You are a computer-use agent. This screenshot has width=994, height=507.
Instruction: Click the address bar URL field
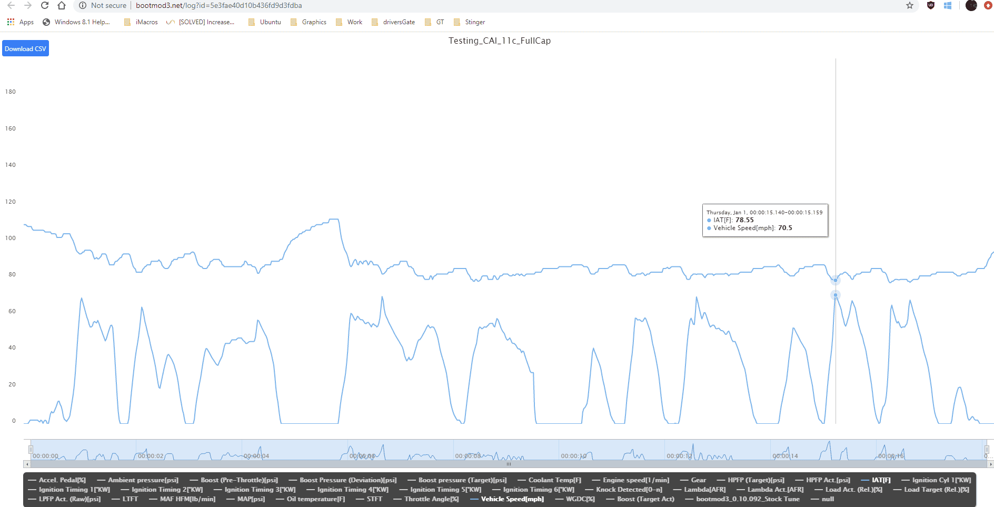218,5
